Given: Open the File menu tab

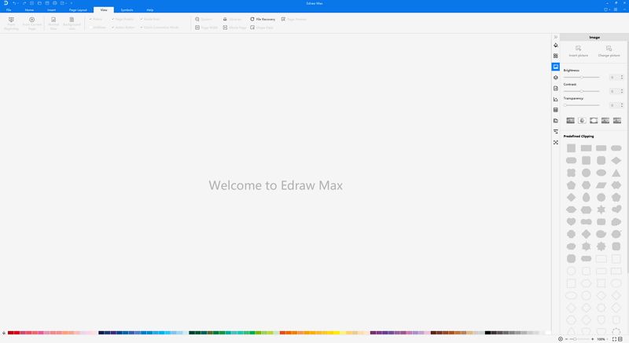Looking at the screenshot, I should pos(9,9).
